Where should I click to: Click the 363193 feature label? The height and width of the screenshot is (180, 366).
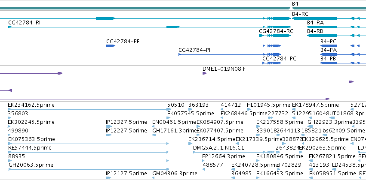click(198, 105)
